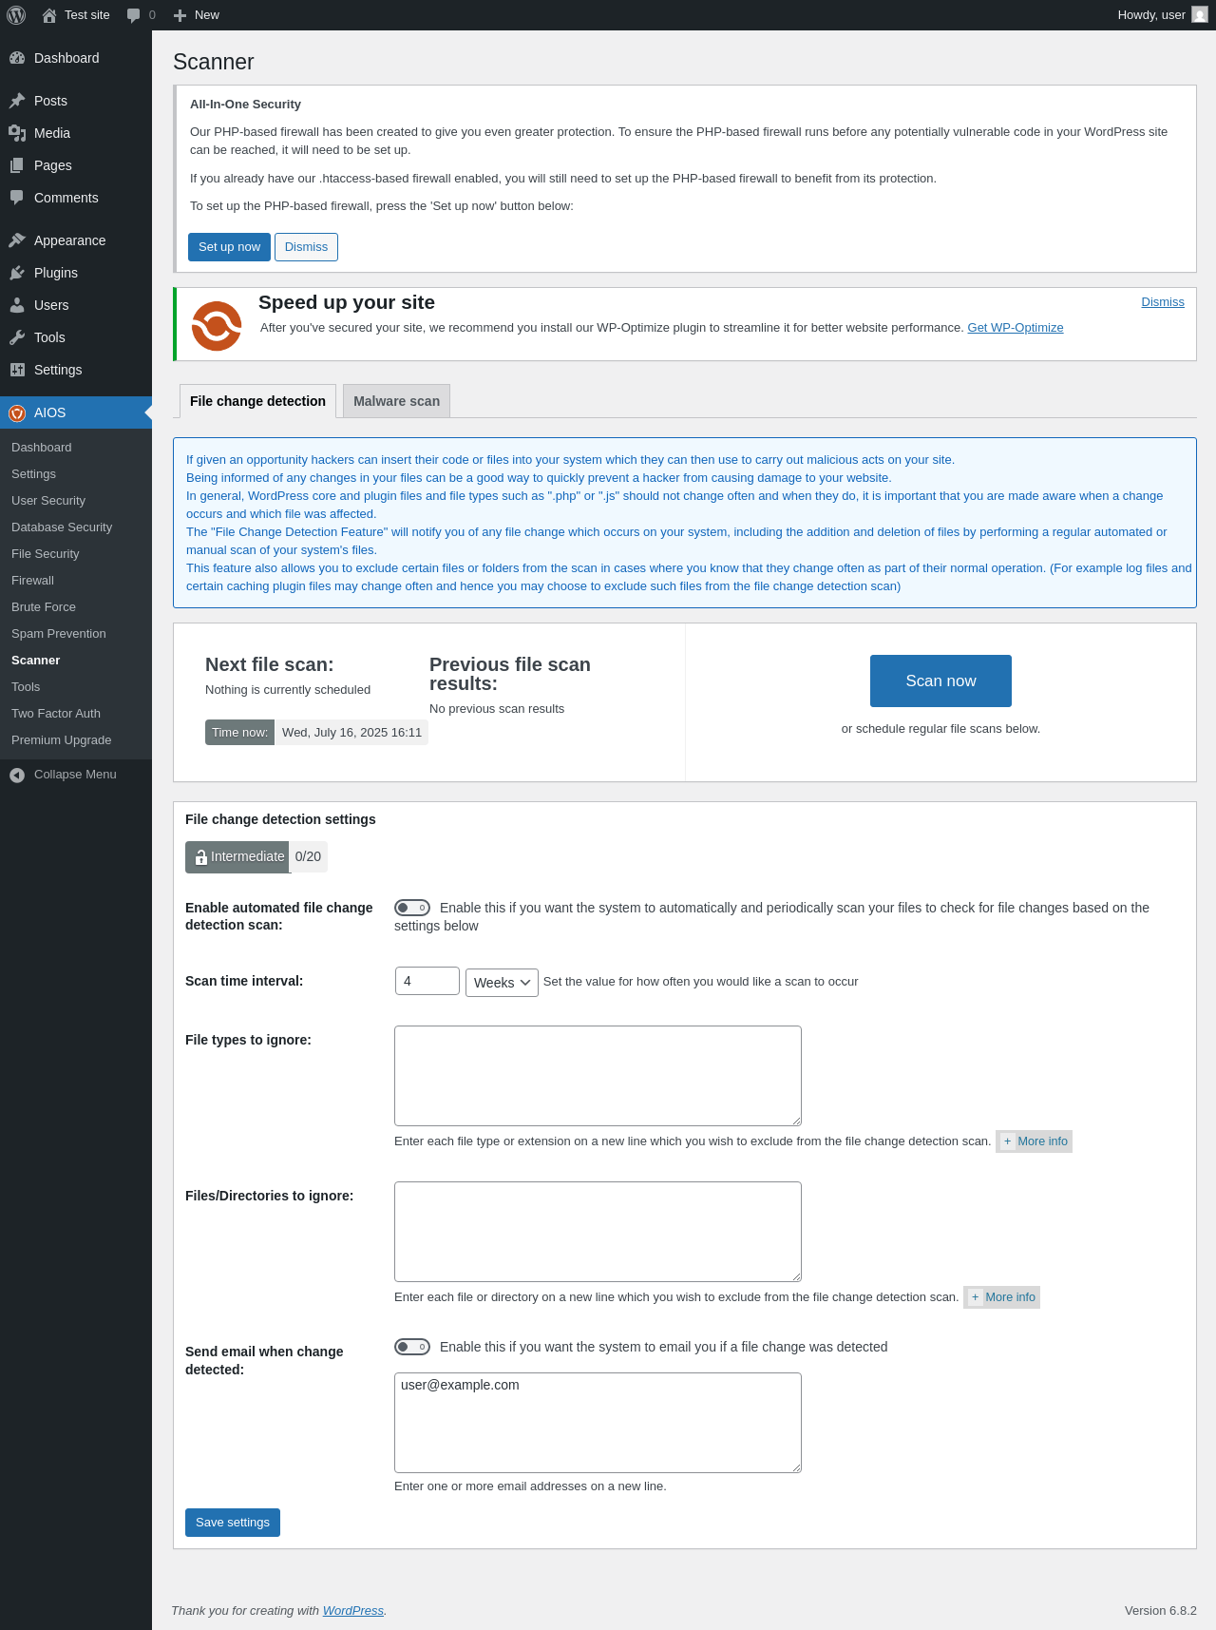
Task: Click the Users person icon
Action: [17, 305]
